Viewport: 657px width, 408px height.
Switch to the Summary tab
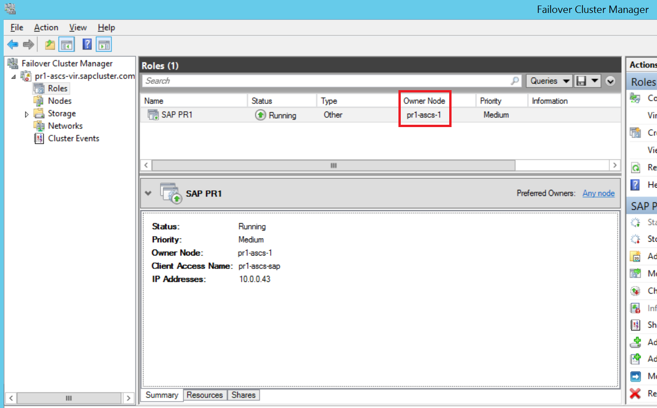(x=162, y=395)
